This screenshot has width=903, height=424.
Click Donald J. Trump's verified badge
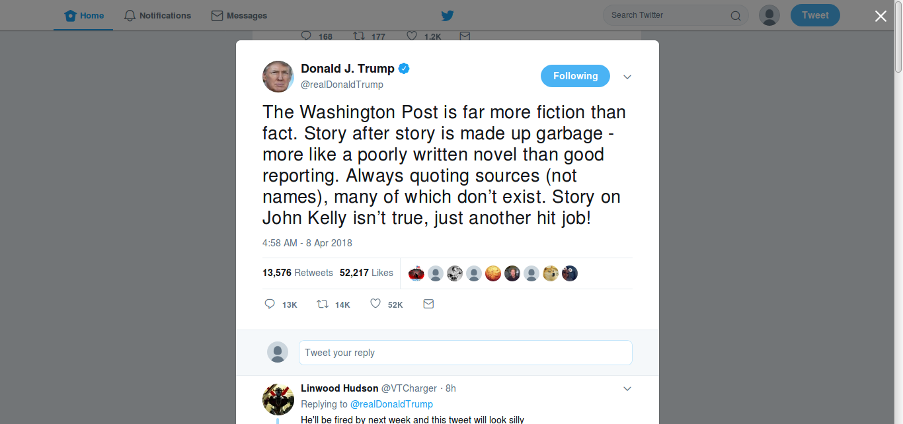[x=404, y=67]
